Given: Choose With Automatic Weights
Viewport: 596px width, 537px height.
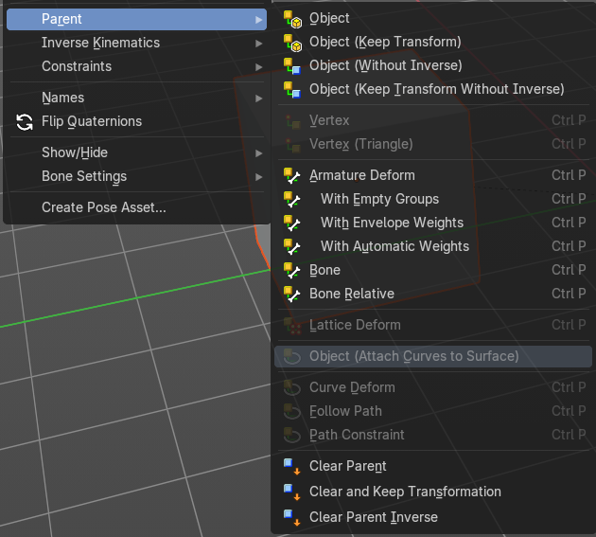Looking at the screenshot, I should pyautogui.click(x=433, y=246).
